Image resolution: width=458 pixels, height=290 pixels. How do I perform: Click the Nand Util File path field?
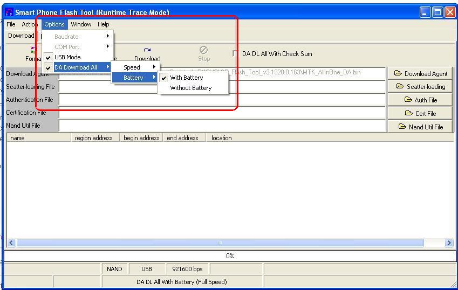tap(222, 126)
